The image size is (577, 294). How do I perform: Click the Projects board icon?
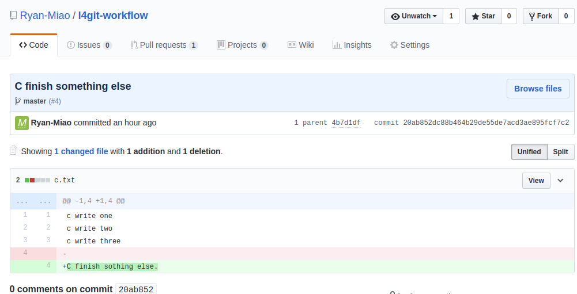pyautogui.click(x=221, y=45)
